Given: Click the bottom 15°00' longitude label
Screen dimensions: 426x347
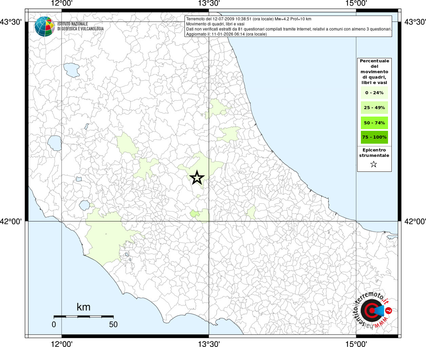Looking at the screenshot, I should point(356,344).
